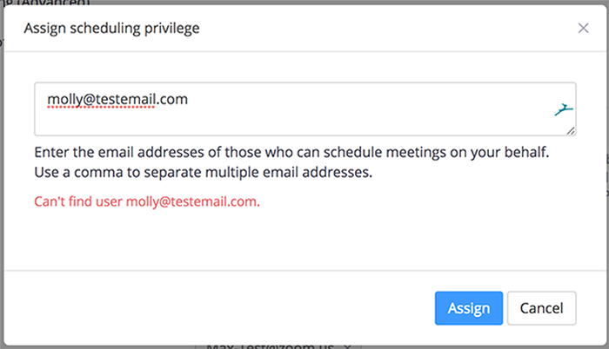This screenshot has height=349, width=609.
Task: Cancel assigning the scheduling privilege
Action: 541,308
